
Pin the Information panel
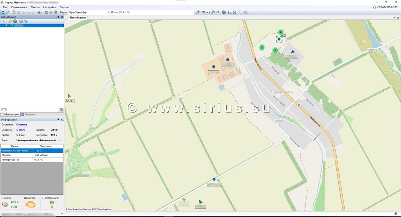58,119
